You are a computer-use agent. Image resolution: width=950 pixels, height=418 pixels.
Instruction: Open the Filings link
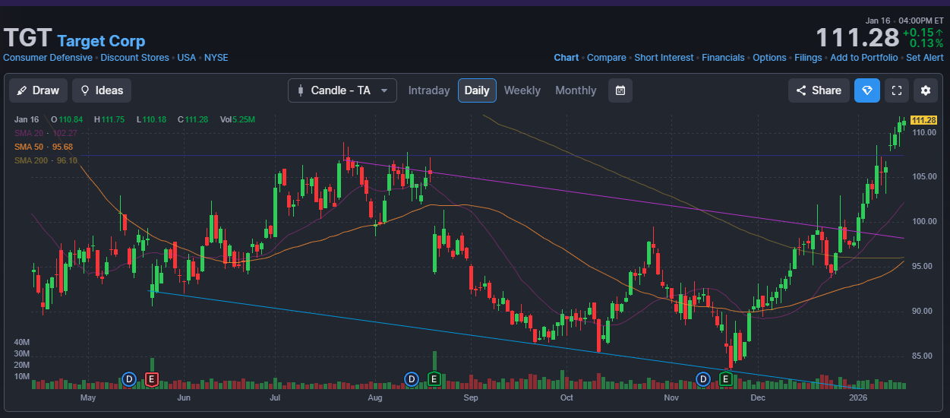[808, 58]
